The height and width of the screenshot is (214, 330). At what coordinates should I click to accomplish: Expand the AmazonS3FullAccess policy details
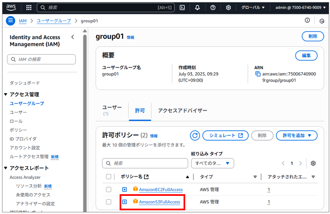coord(125,202)
